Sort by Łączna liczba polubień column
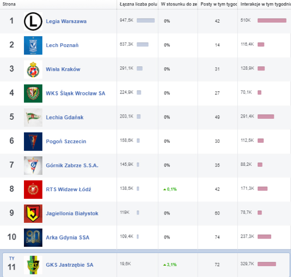 click(x=139, y=4)
